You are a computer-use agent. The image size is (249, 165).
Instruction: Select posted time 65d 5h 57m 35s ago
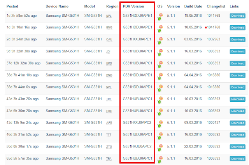23,158
